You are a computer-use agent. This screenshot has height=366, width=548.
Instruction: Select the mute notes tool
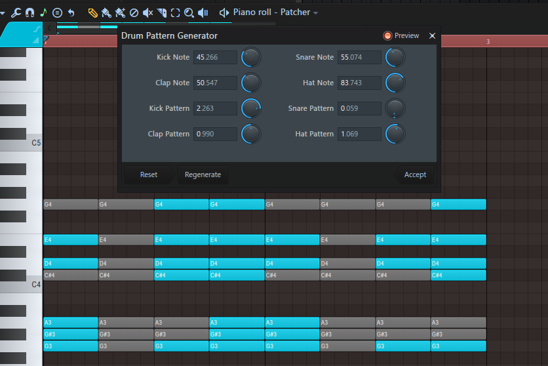click(148, 12)
